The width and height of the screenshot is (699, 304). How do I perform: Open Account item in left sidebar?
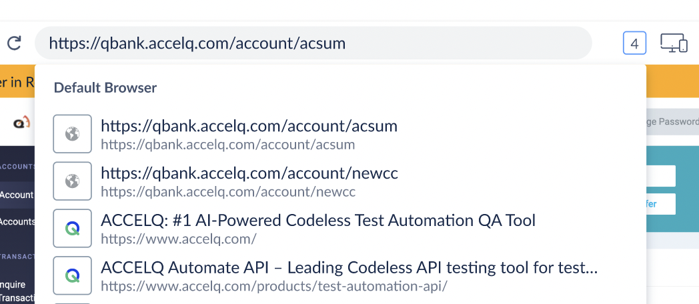[17, 195]
